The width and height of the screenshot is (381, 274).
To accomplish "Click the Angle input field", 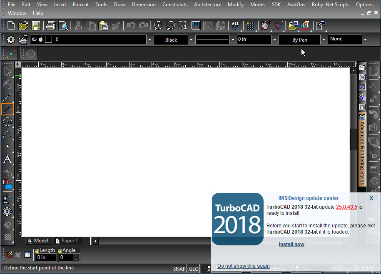I will [x=66, y=257].
